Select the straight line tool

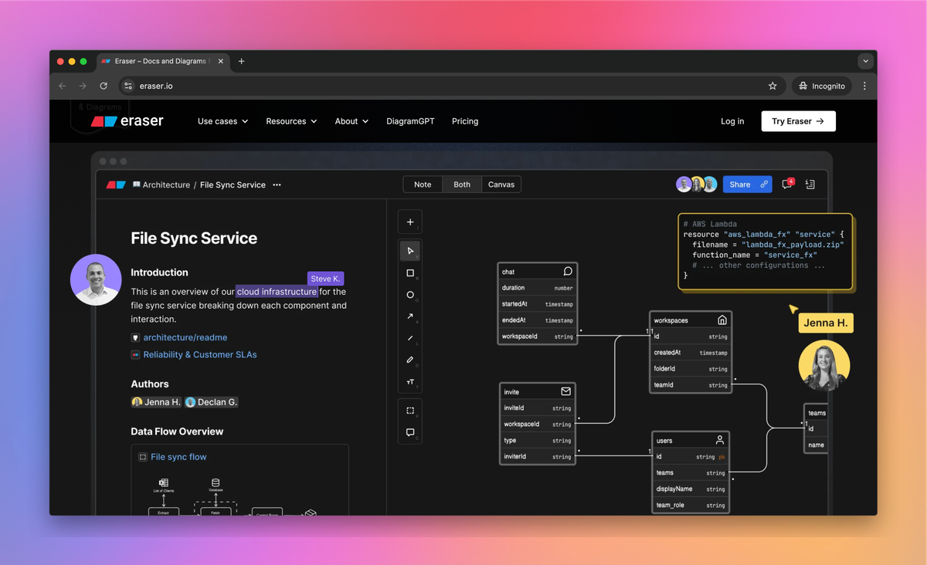410,338
